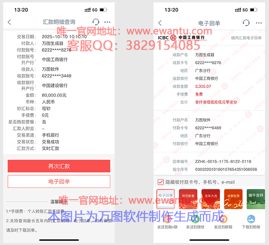Go back from the 汇款明细查询 screen

coord(9,22)
